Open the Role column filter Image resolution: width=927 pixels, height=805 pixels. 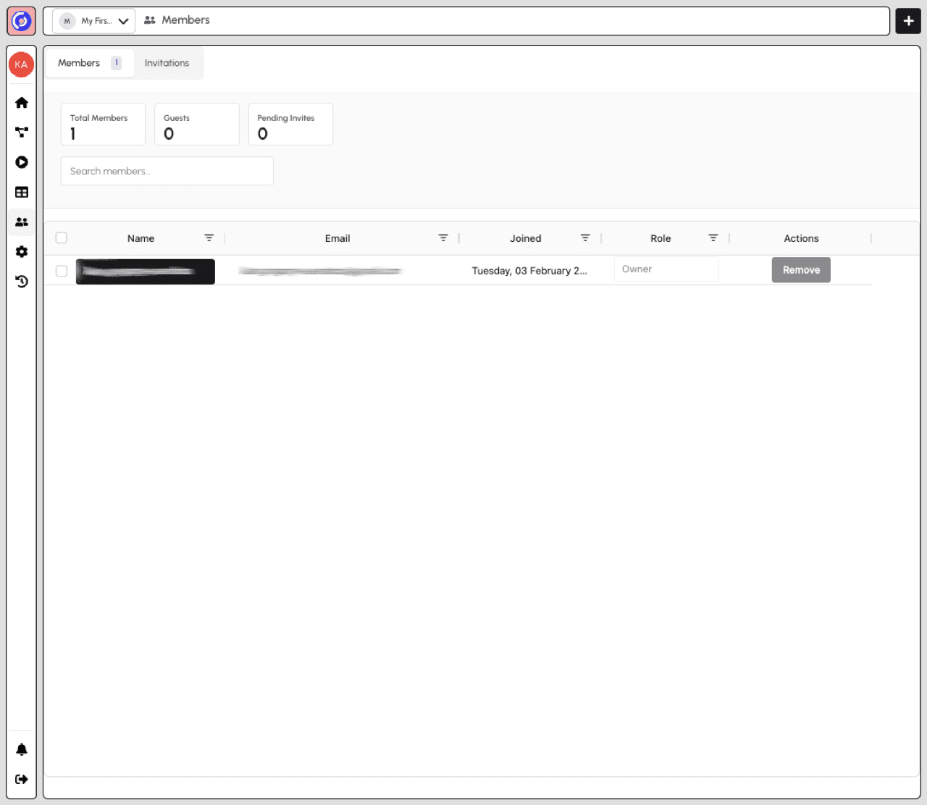[x=713, y=237]
